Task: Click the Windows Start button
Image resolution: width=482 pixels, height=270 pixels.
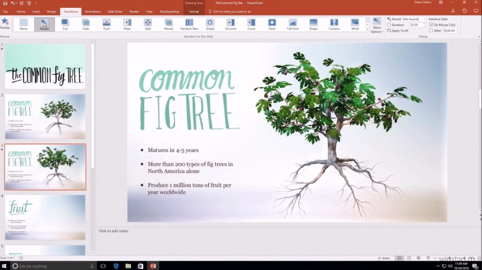Action: [x=4, y=266]
